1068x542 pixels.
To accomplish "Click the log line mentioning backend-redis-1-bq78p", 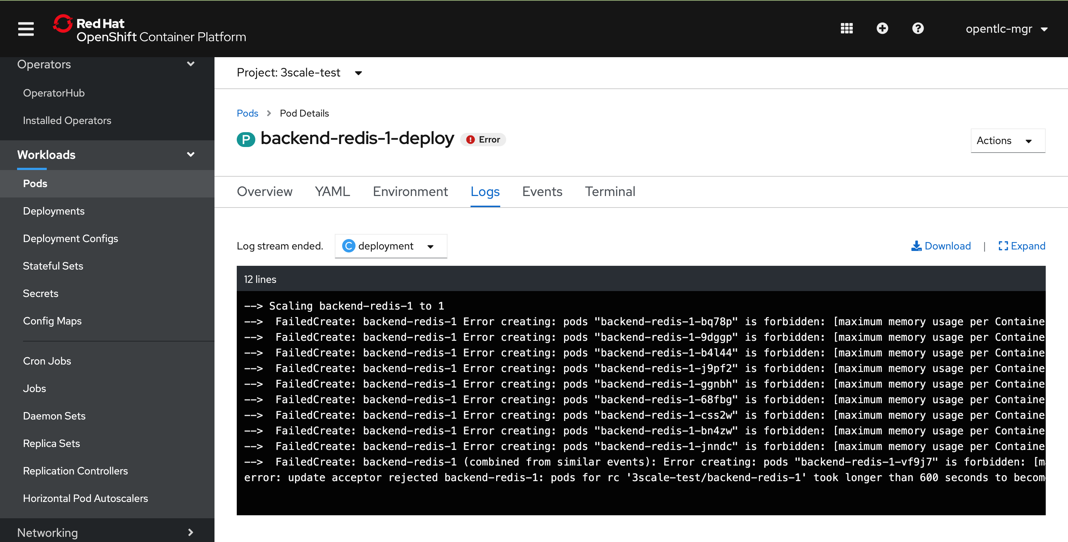I will click(644, 321).
